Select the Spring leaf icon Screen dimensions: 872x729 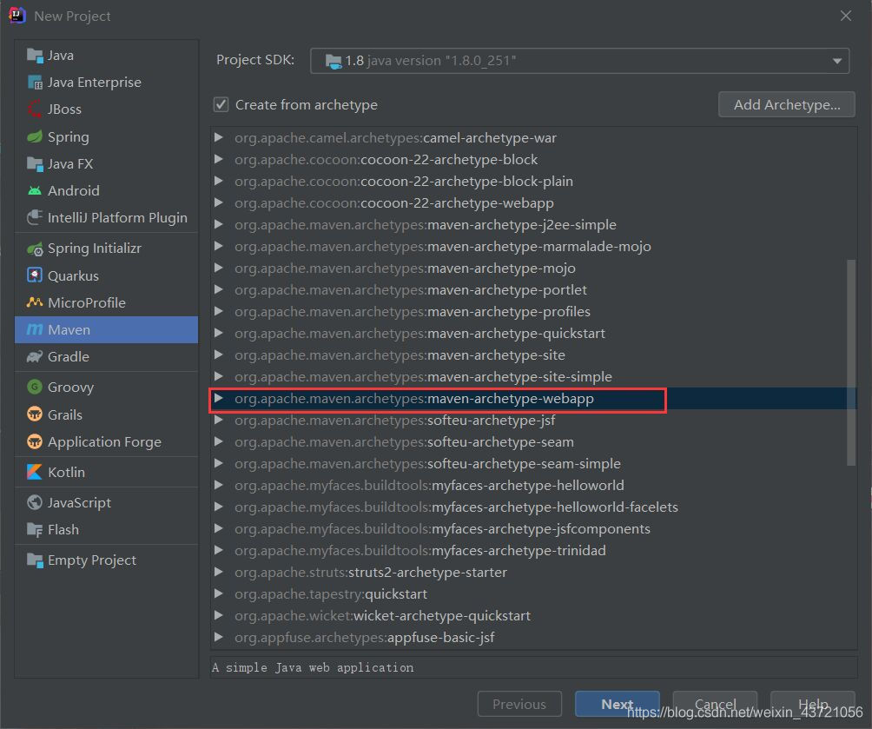click(x=35, y=136)
